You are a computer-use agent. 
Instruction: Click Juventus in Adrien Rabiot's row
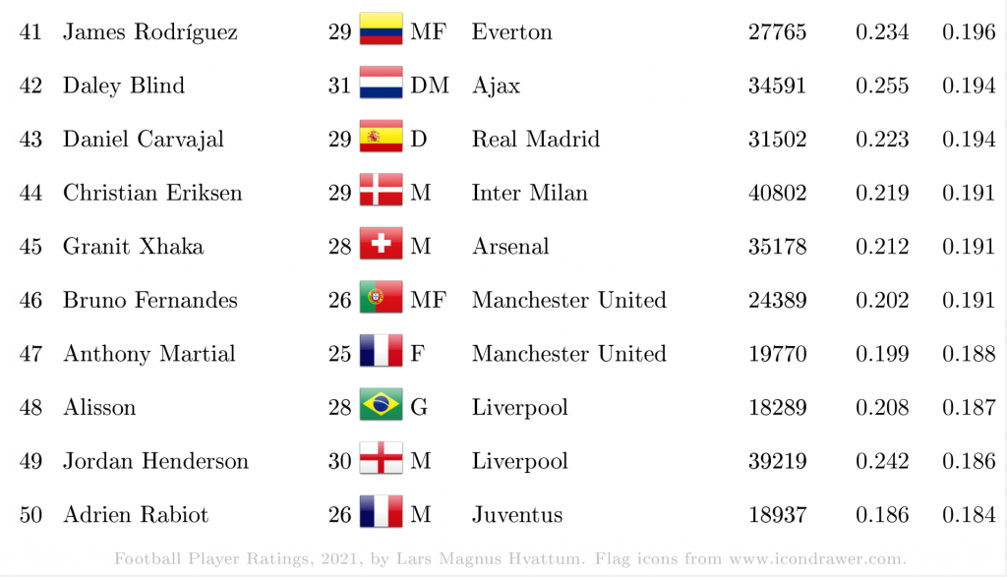[x=517, y=515]
